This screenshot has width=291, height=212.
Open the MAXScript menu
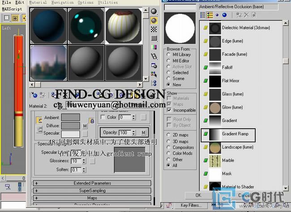tap(12, 9)
